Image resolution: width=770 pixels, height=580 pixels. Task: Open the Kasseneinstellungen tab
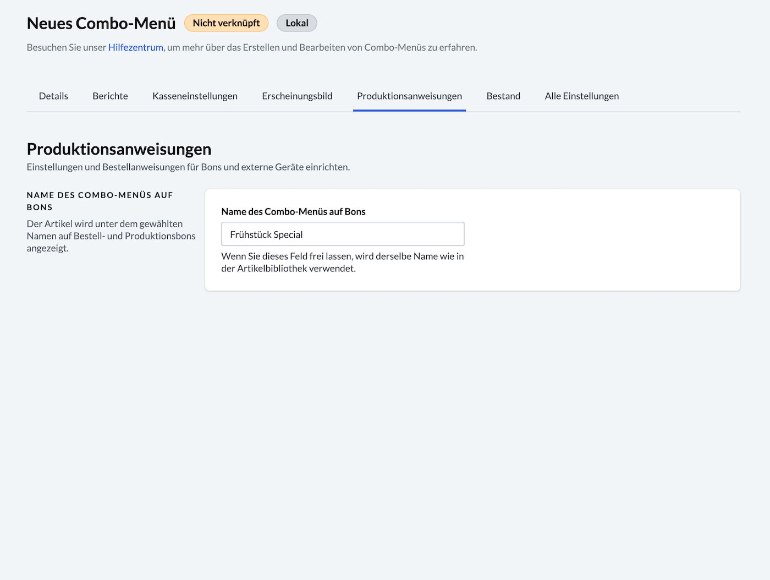point(195,96)
